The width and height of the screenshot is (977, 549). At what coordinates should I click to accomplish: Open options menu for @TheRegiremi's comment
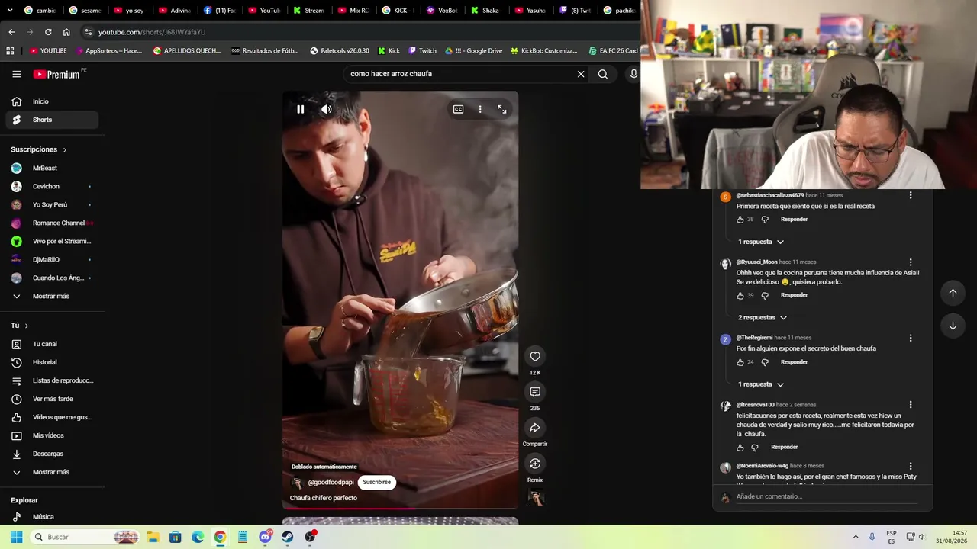click(911, 338)
